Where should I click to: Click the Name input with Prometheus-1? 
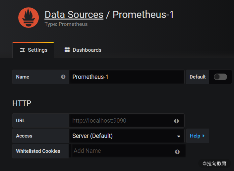pyautogui.click(x=126, y=77)
